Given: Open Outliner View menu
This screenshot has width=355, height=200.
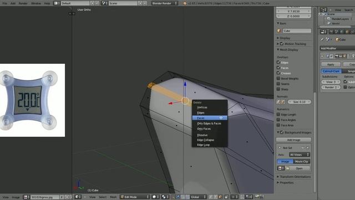Looking at the screenshot, I should click(x=338, y=10).
